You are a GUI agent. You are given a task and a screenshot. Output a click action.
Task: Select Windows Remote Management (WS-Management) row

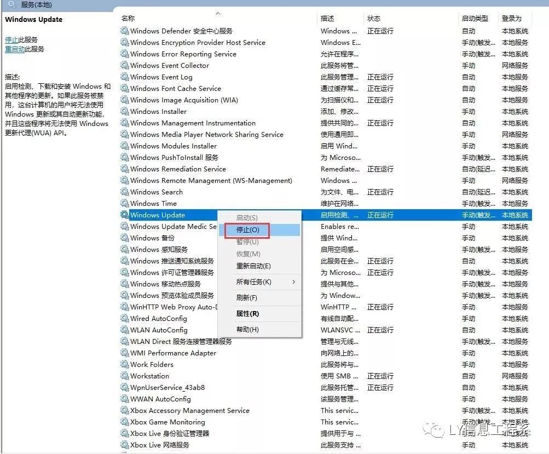tap(326, 180)
